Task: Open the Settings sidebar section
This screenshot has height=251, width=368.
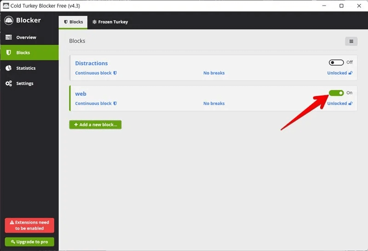Action: (29, 83)
